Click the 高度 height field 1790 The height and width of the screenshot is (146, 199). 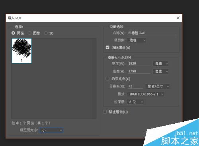coord(139,71)
